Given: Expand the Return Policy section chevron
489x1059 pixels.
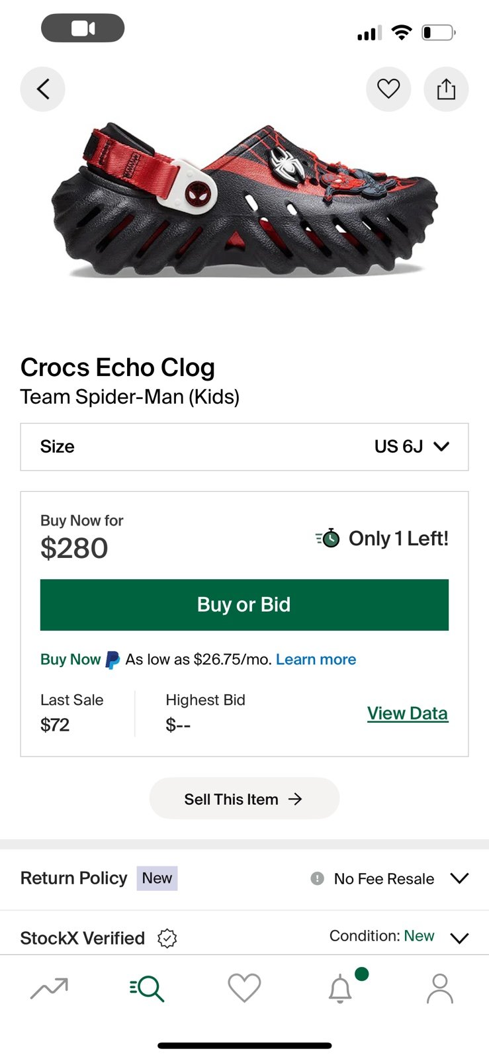Looking at the screenshot, I should click(x=459, y=878).
